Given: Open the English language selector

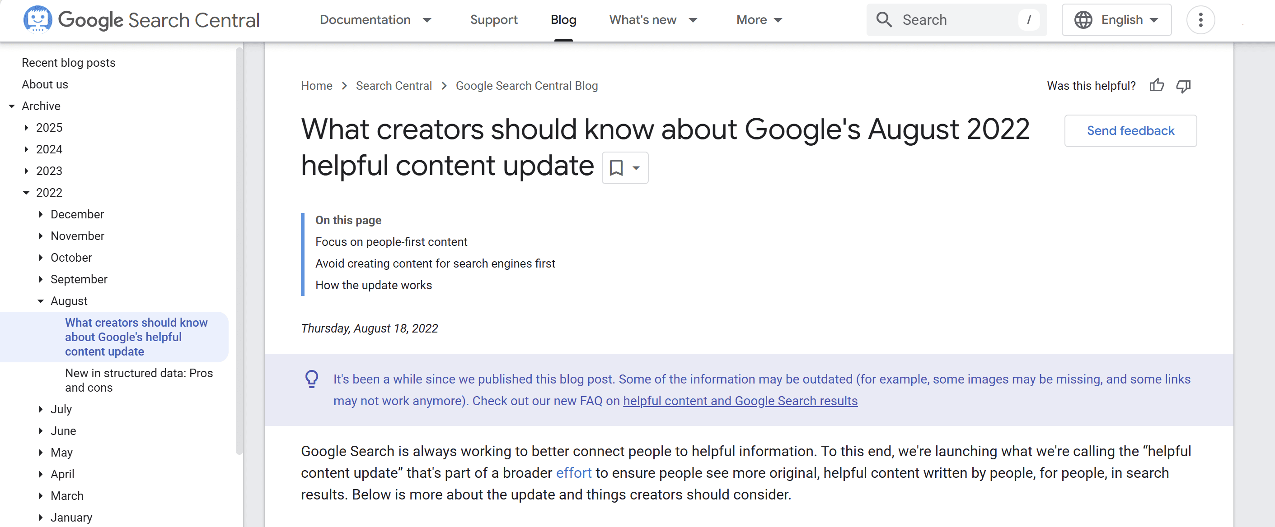Looking at the screenshot, I should point(1116,20).
